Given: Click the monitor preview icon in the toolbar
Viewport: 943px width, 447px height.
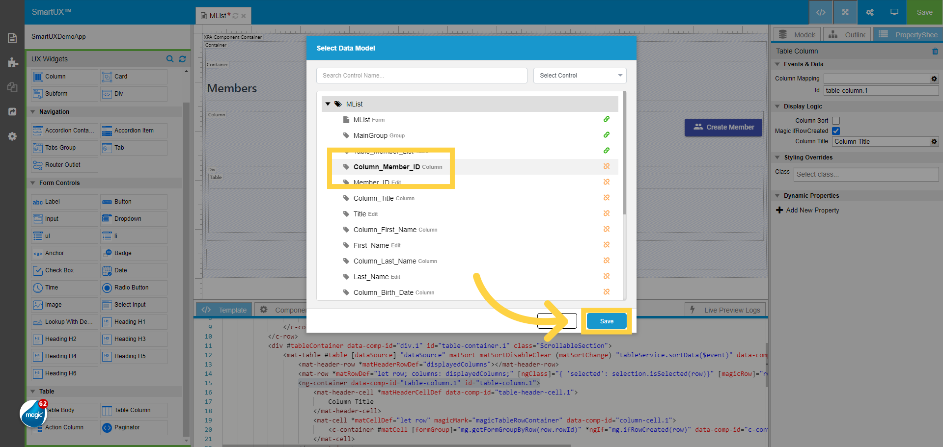Looking at the screenshot, I should point(894,12).
